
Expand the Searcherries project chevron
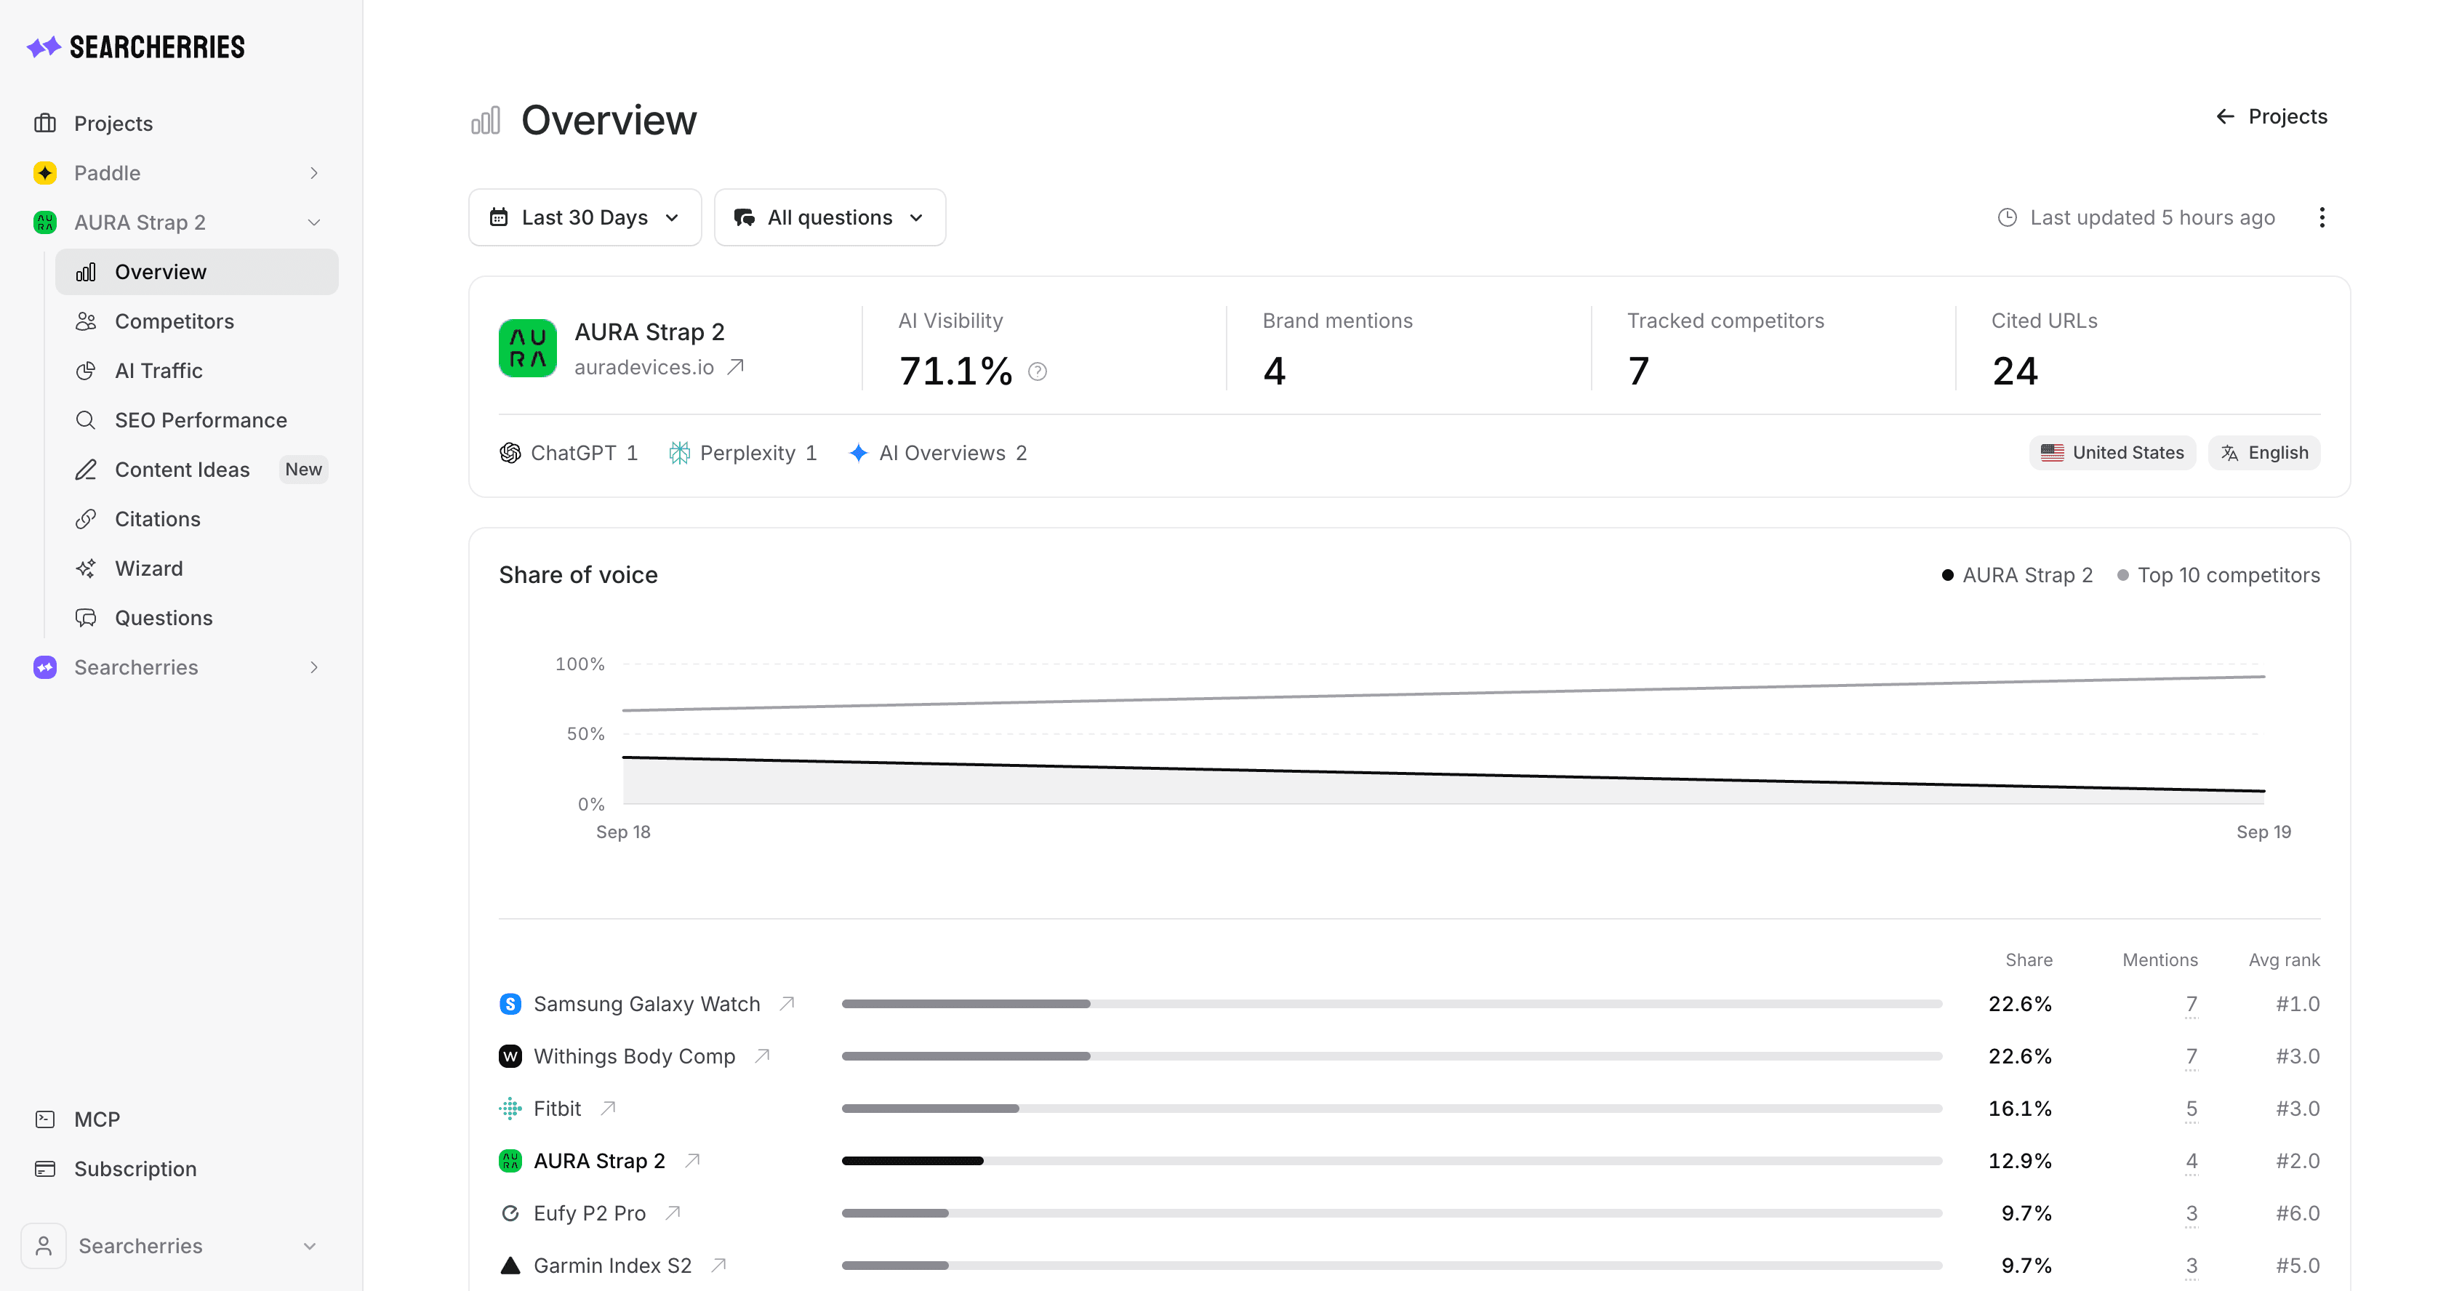click(x=313, y=667)
